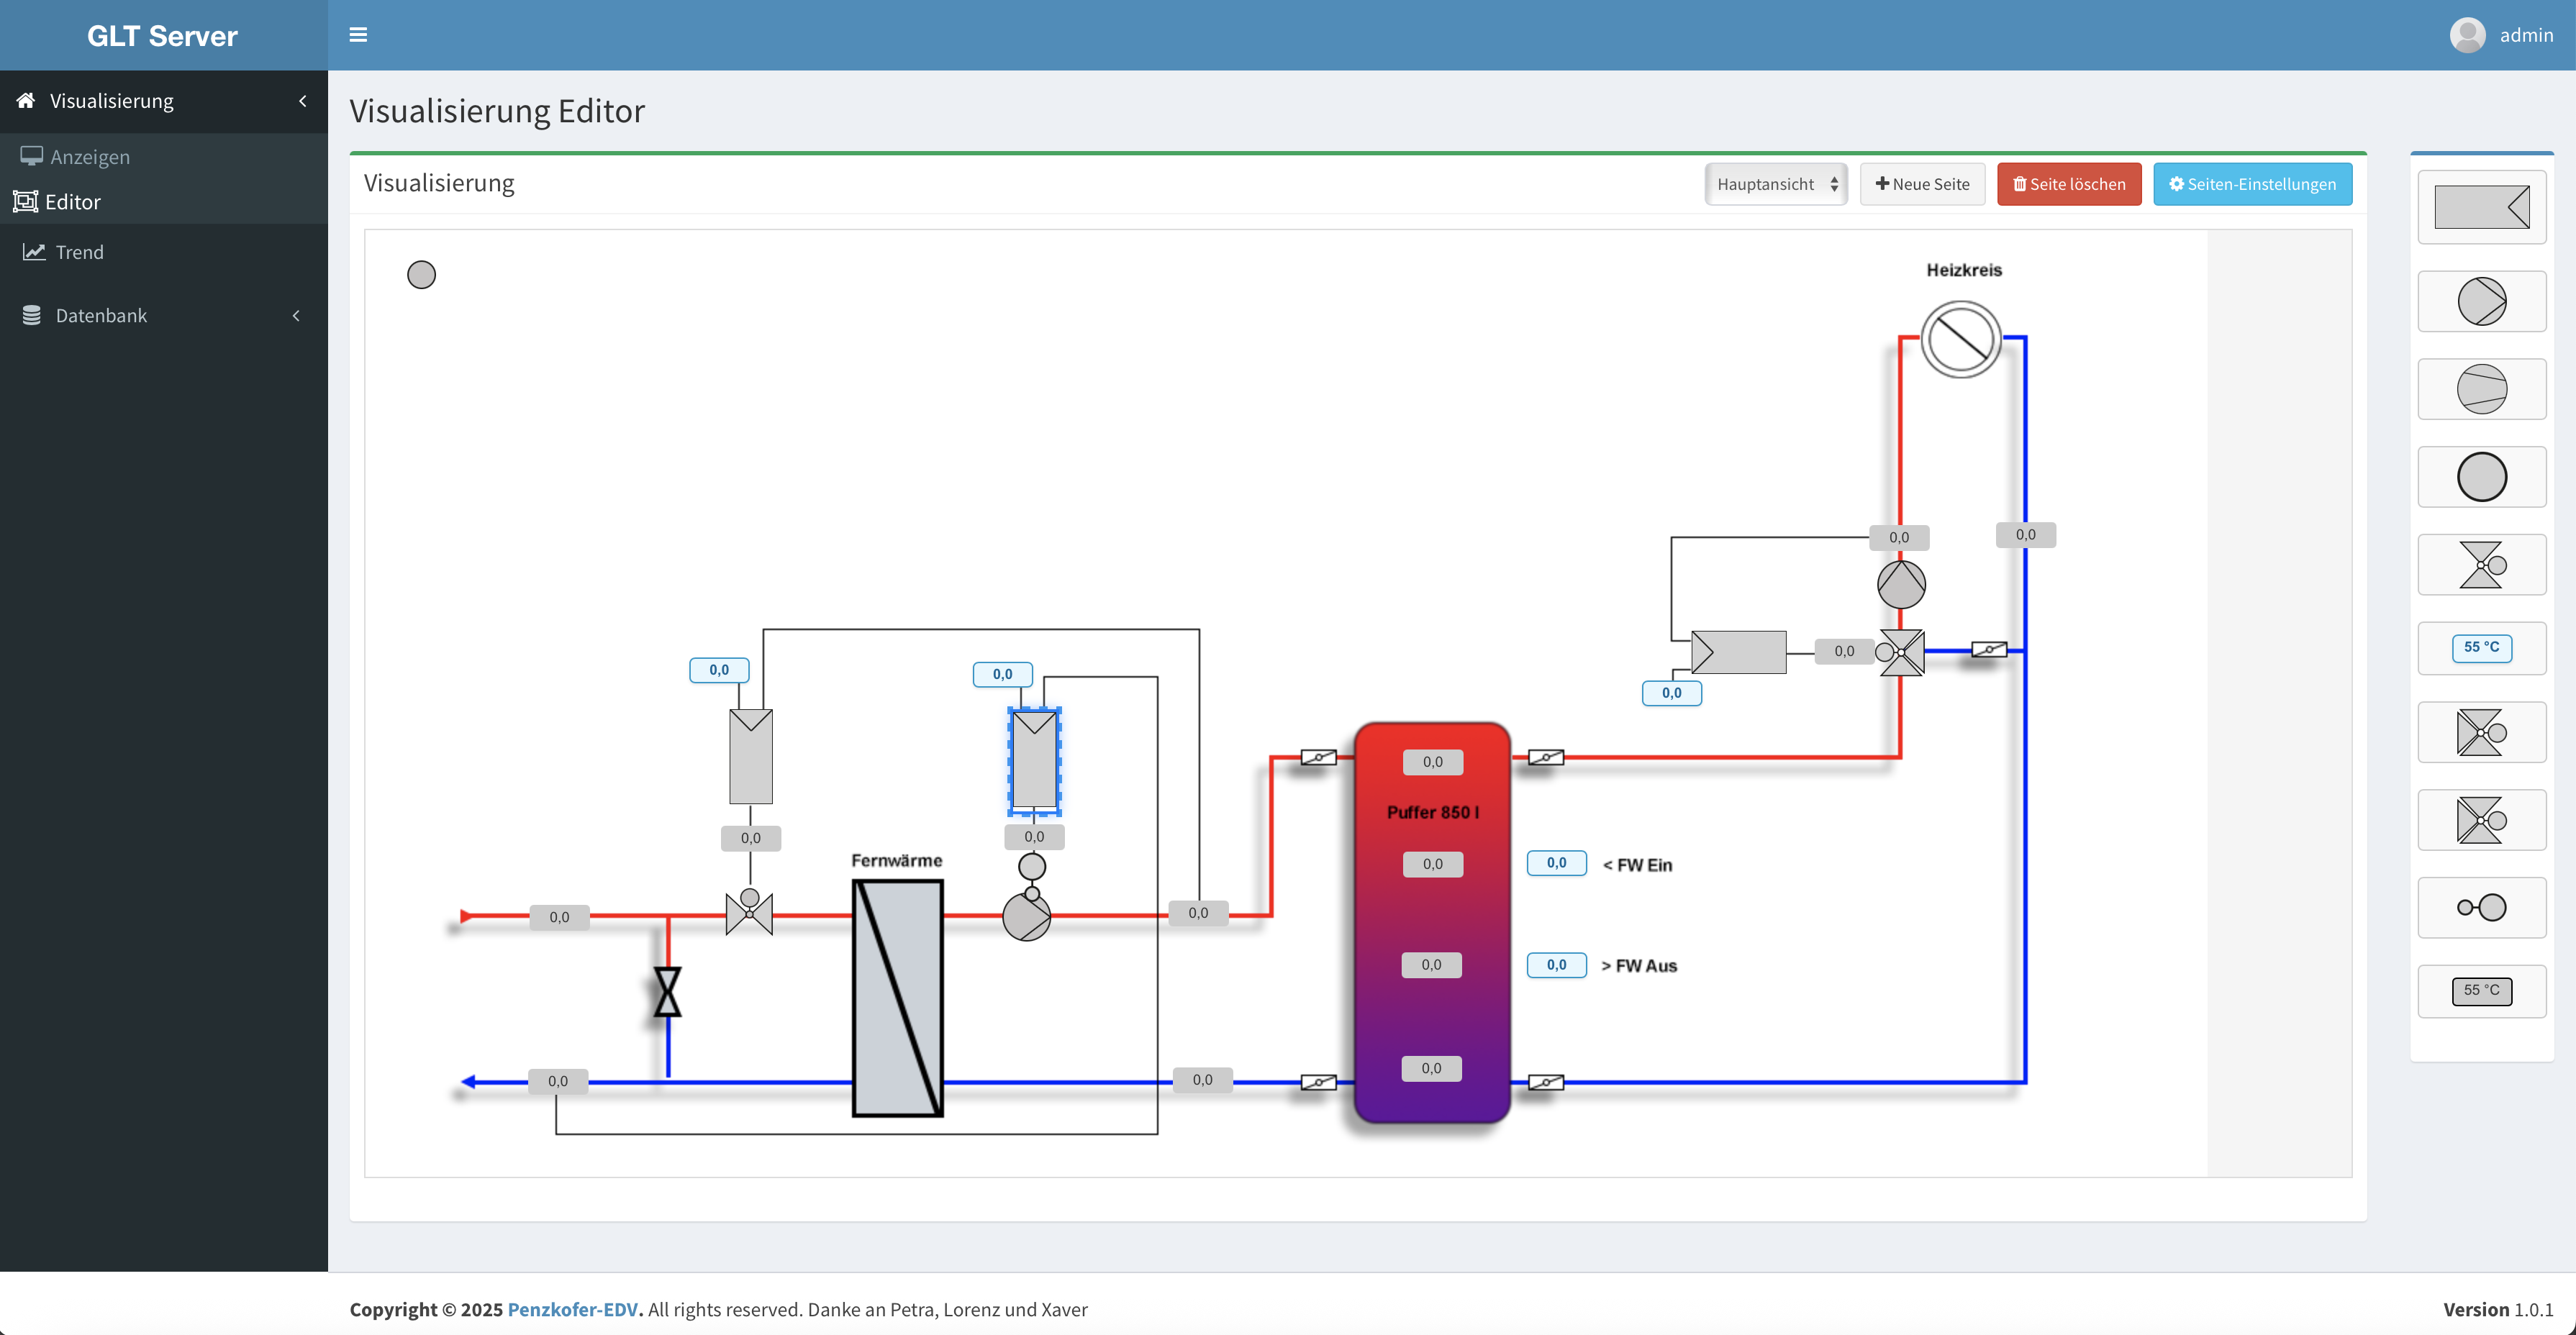Viewport: 2576px width, 1335px height.
Task: Select the Fernwärme heat exchanger symbol
Action: 897,998
